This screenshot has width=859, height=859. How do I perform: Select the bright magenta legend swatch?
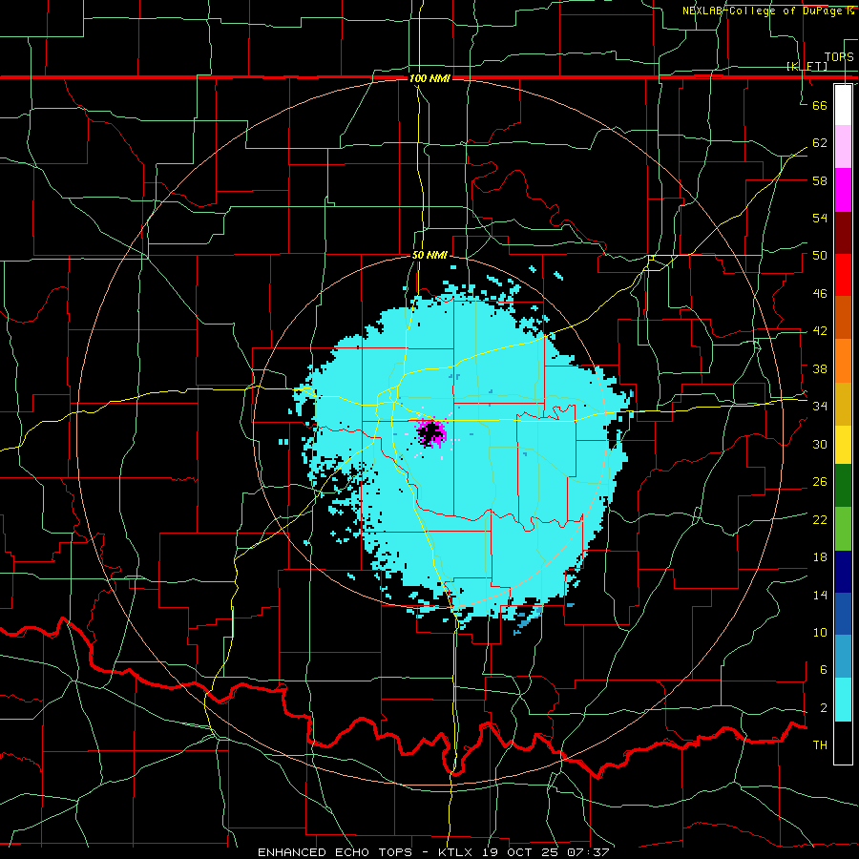[843, 190]
